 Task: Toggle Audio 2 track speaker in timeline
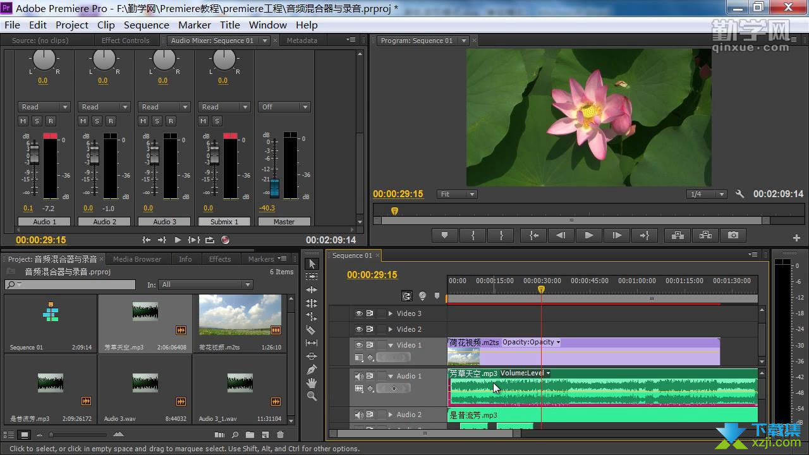pos(359,415)
